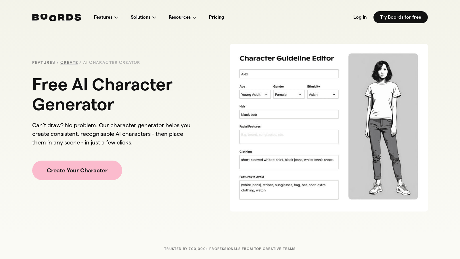The height and width of the screenshot is (259, 460).
Task: Open the FEATURES breadcrumb link
Action: (43, 62)
